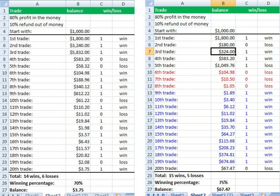Switch to Sheet3 tab in right workbook
The image size is (280, 196).
(247, 195)
